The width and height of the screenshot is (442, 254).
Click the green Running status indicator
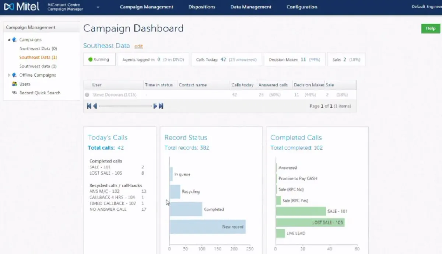coord(91,59)
